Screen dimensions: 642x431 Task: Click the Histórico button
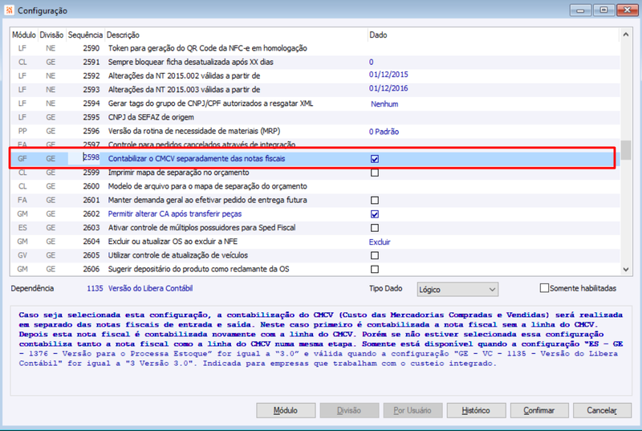click(x=476, y=410)
